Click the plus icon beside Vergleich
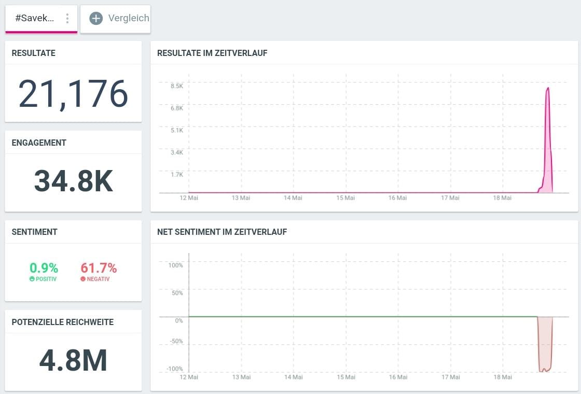This screenshot has height=394, width=581. coord(96,18)
